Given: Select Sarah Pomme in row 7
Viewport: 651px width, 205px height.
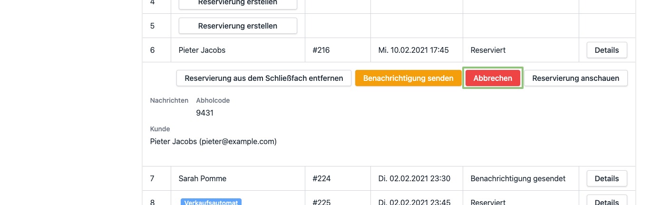Looking at the screenshot, I should coord(202,179).
